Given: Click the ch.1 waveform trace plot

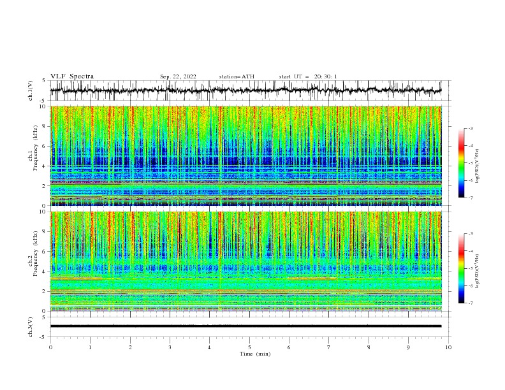Looking at the screenshot, I should [x=246, y=90].
